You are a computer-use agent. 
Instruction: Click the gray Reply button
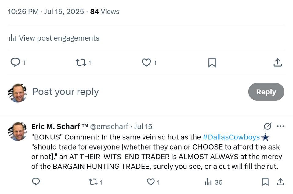pos(266,92)
